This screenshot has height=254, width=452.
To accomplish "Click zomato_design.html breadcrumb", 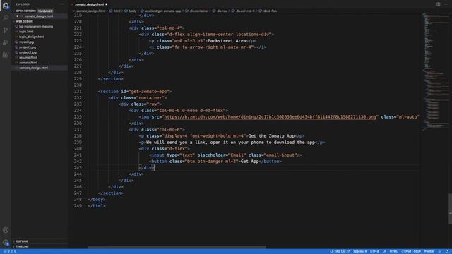I will tap(91, 11).
